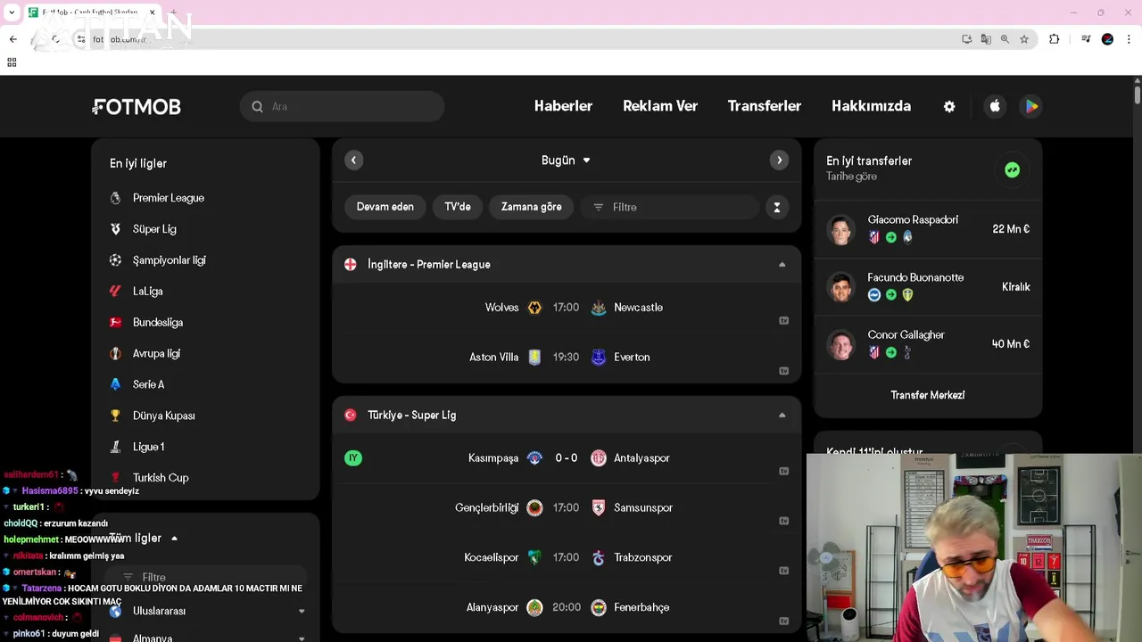The height and width of the screenshot is (642, 1142).
Task: Go to the next day with the right arrow
Action: pos(779,160)
